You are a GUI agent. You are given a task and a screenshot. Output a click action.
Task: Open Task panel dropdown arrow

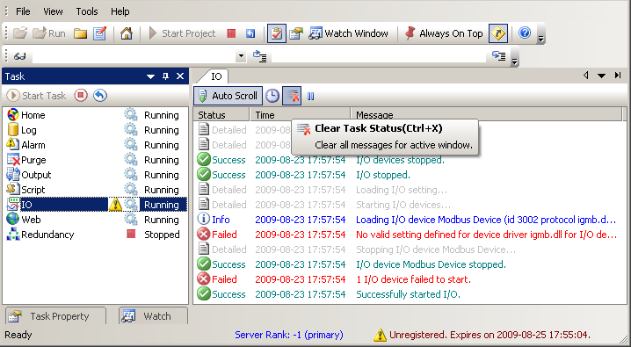coord(150,76)
